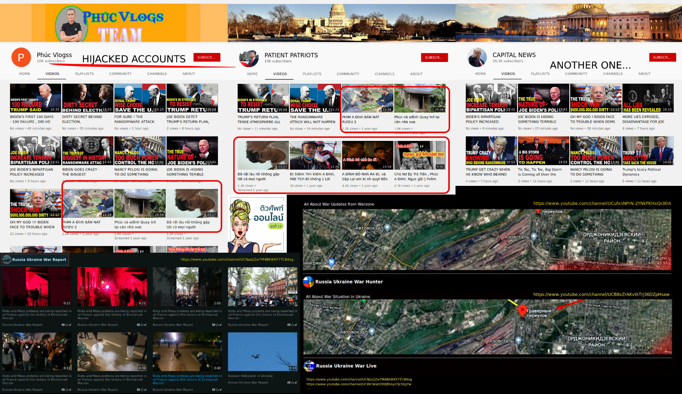Subscribe to the Patient Patriots channel
The image size is (682, 394).
coord(434,58)
